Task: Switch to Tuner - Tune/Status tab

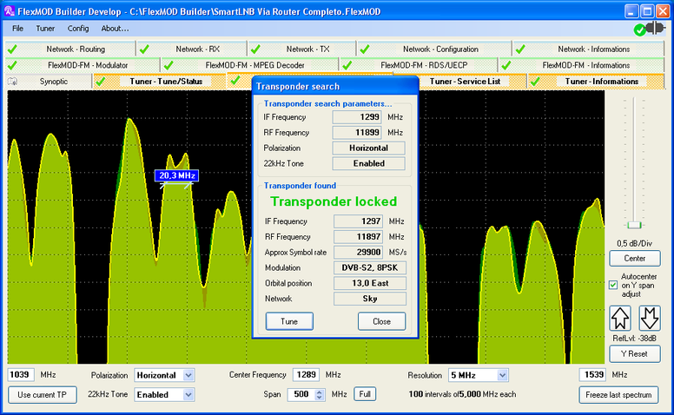Action: 160,82
